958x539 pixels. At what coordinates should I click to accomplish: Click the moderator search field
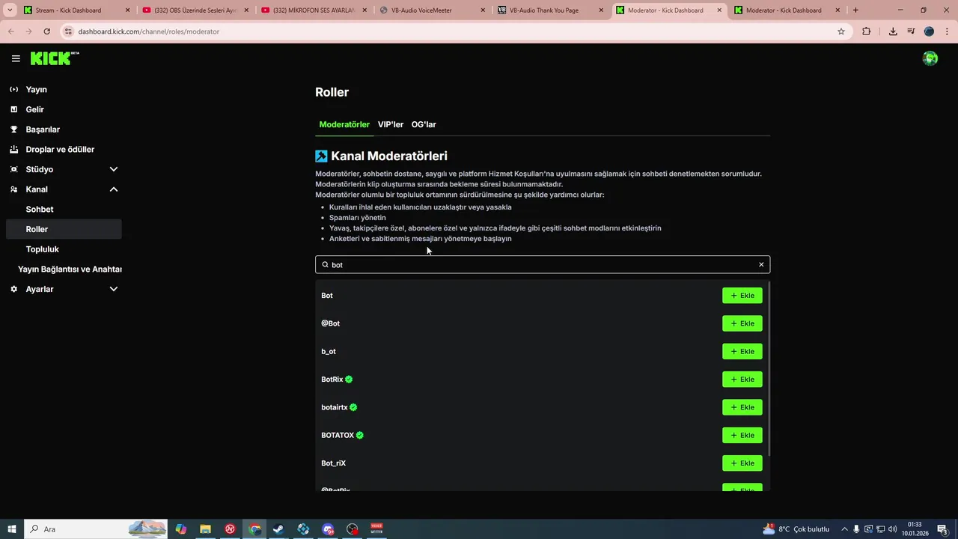pyautogui.click(x=543, y=264)
